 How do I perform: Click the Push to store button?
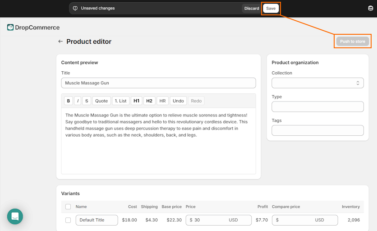pyautogui.click(x=353, y=42)
